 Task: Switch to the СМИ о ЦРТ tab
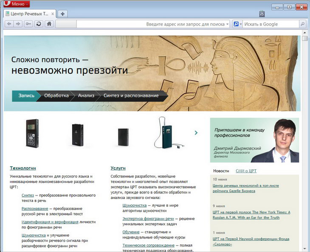(246, 171)
